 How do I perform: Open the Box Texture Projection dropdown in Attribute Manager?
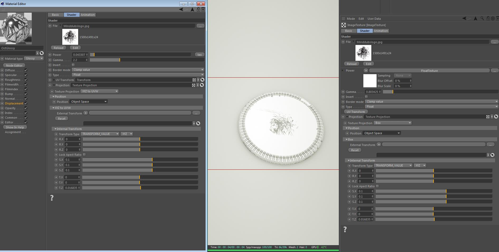[x=393, y=123]
